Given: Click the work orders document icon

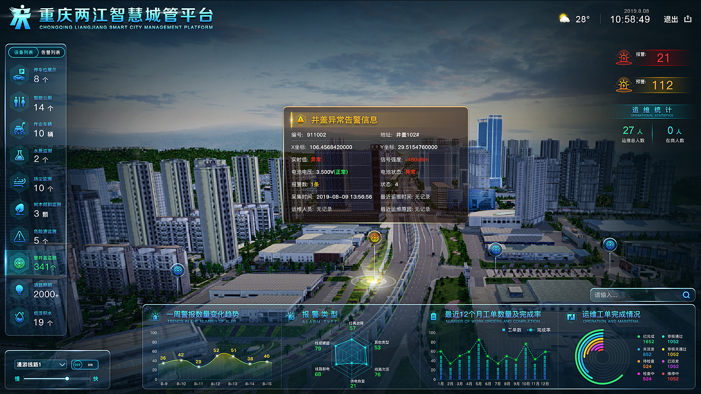Looking at the screenshot, I should (434, 316).
